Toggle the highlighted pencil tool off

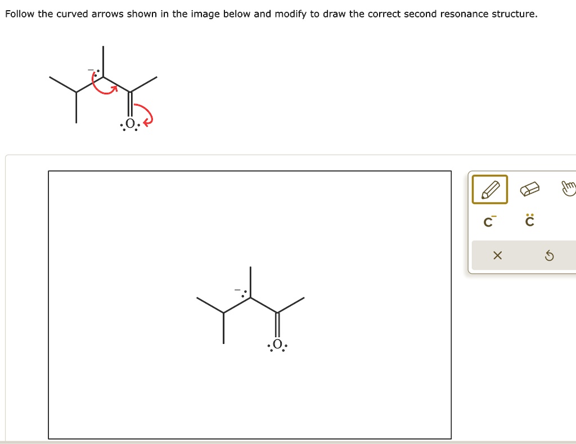pyautogui.click(x=489, y=189)
